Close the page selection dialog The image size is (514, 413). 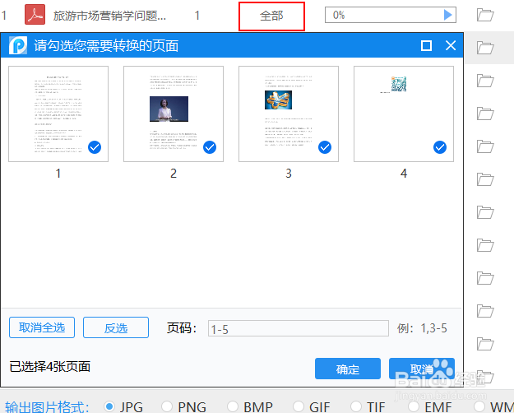tap(451, 45)
